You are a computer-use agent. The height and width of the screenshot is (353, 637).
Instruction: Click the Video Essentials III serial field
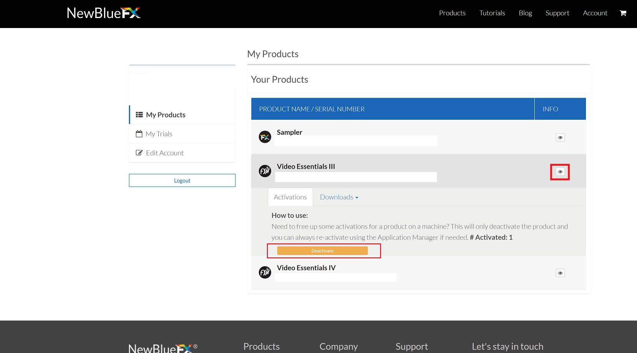point(356,177)
